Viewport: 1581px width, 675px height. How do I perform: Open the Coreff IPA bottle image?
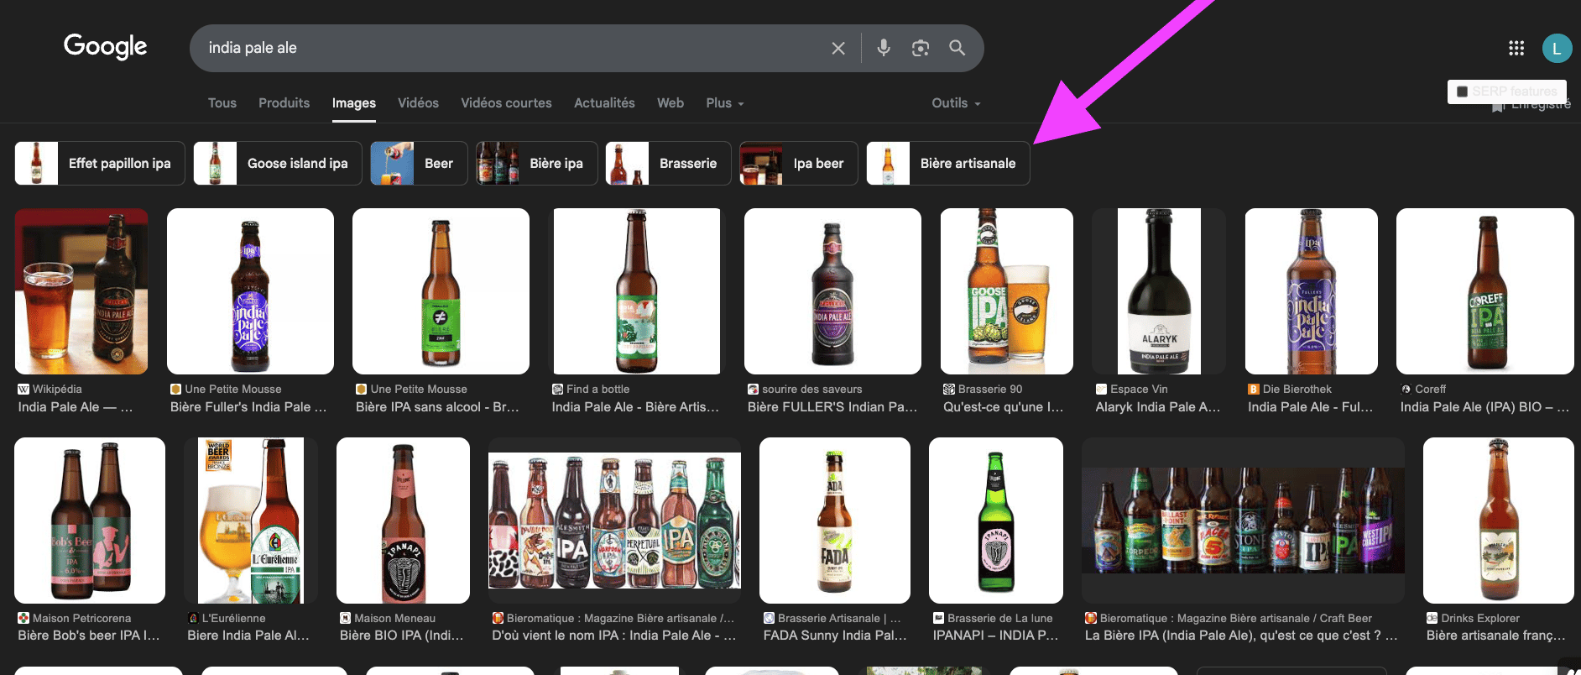[x=1485, y=291]
